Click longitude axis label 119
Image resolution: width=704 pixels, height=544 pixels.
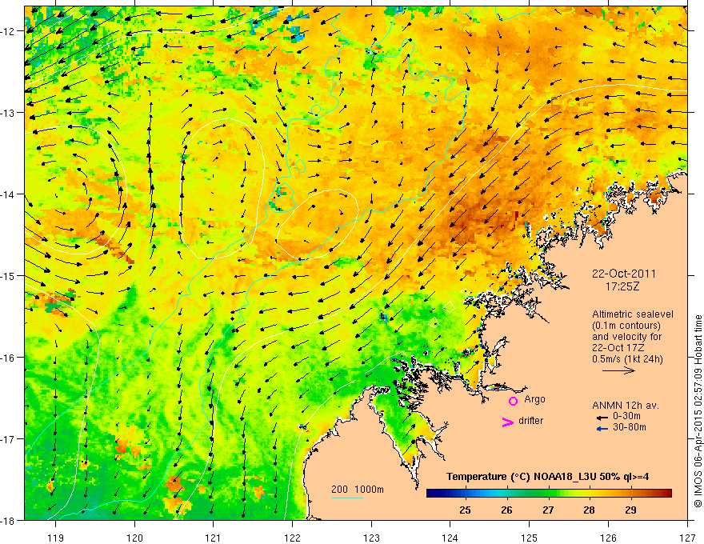pyautogui.click(x=56, y=538)
